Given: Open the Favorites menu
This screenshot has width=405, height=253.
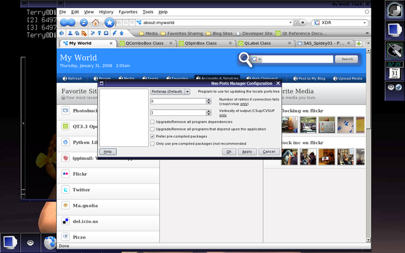Looking at the screenshot, I should pyautogui.click(x=128, y=12).
